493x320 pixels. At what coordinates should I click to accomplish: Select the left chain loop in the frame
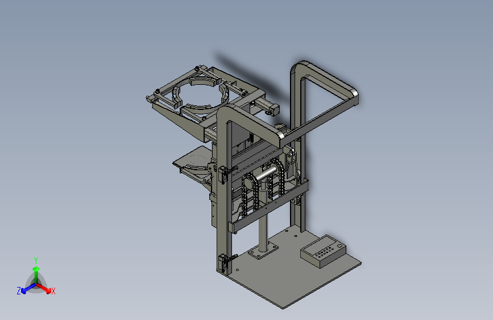click(x=250, y=195)
